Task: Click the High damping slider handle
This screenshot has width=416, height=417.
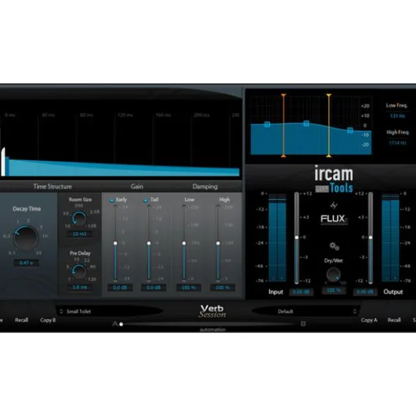Action: [218, 243]
